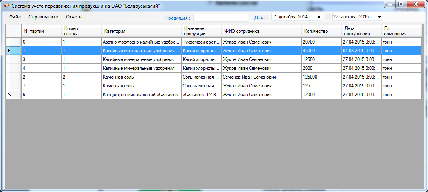Click quantity cell 2000
The width and height of the screenshot is (428, 192).
click(321, 68)
